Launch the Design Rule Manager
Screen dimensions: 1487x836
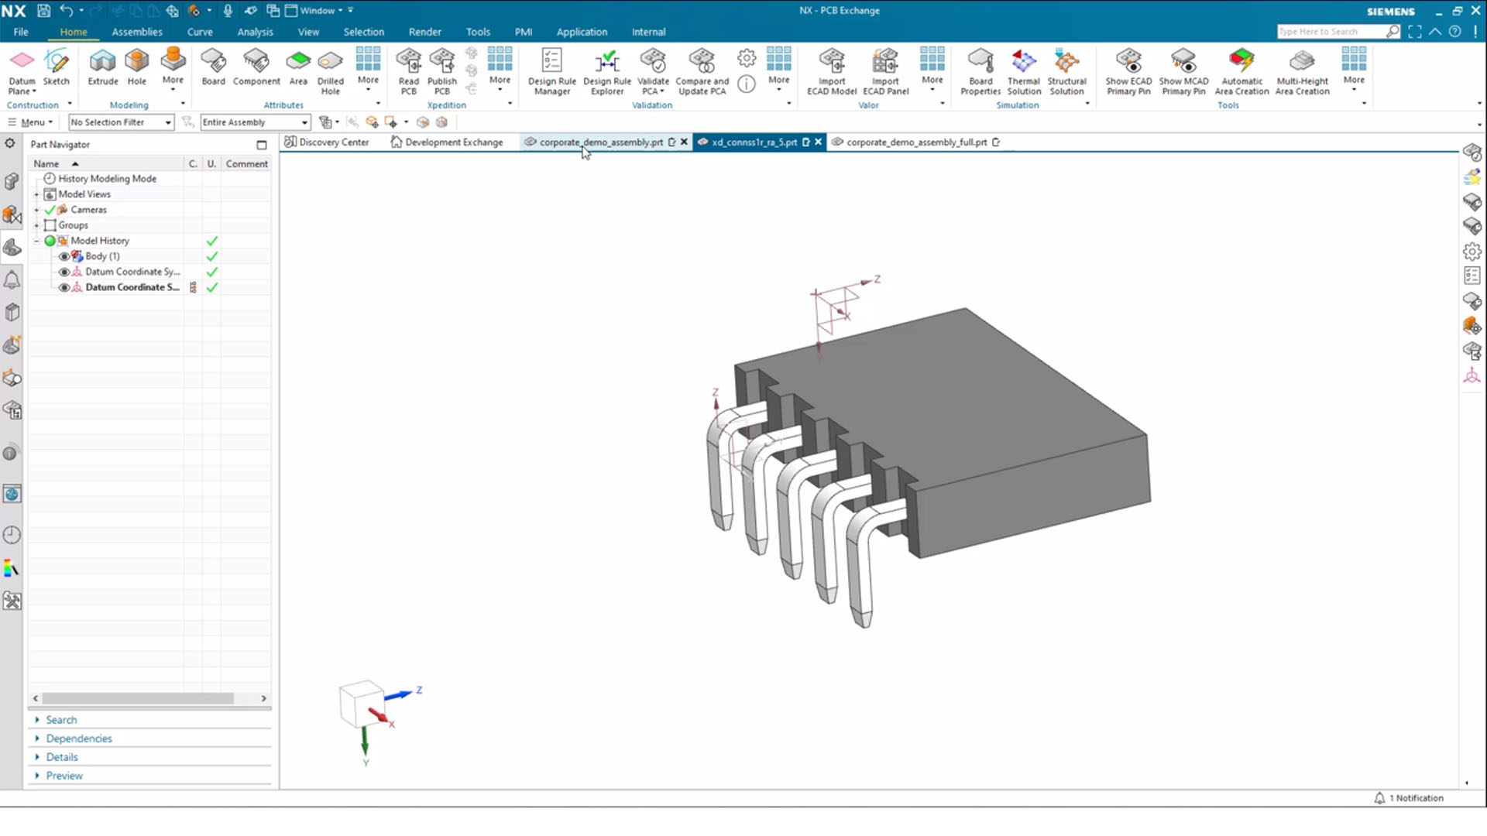tap(551, 71)
